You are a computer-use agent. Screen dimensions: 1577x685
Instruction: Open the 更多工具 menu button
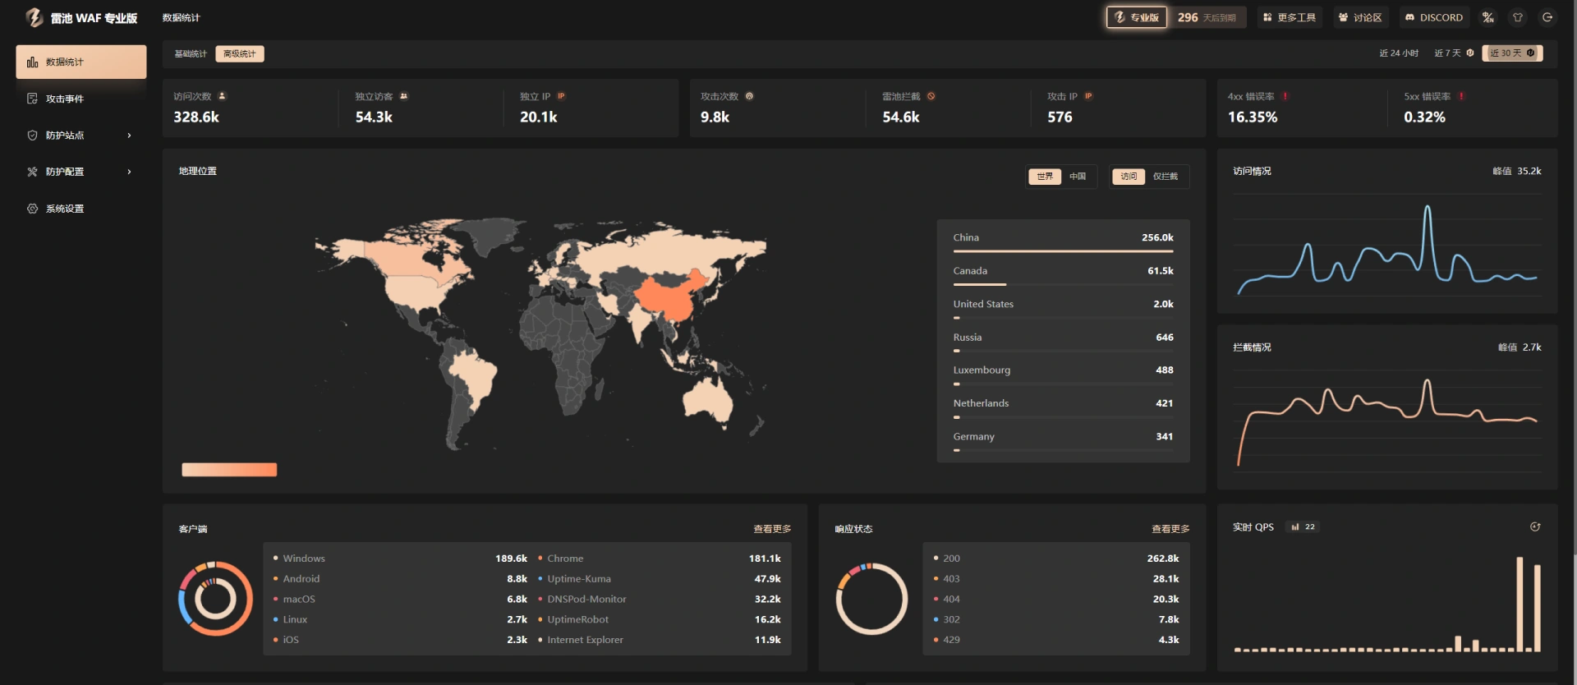click(x=1290, y=17)
